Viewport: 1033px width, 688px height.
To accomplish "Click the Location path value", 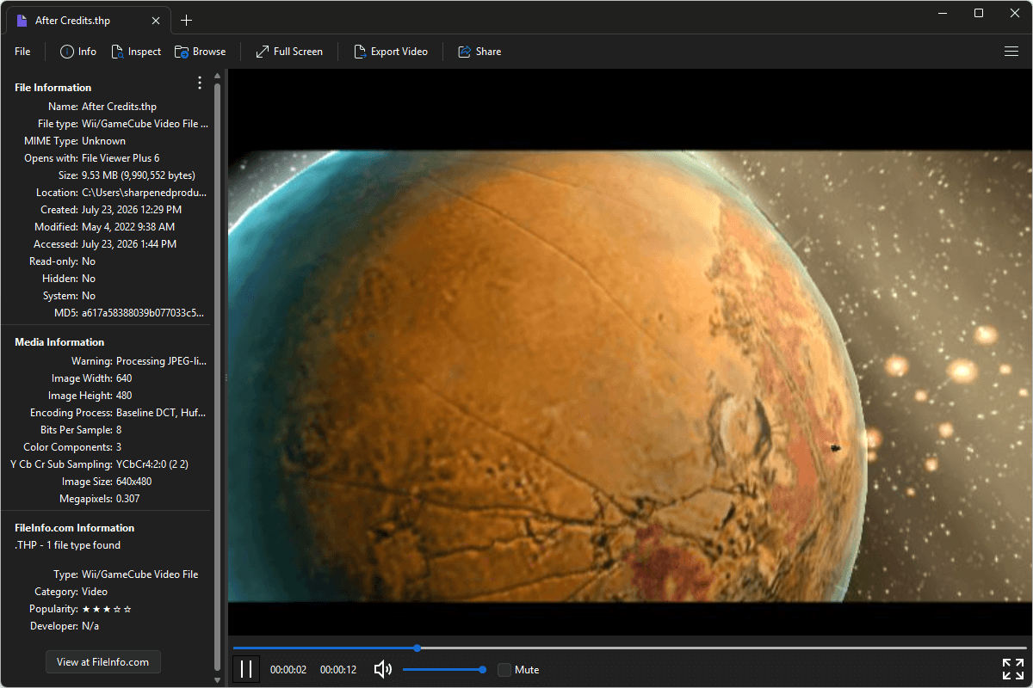I will point(144,193).
